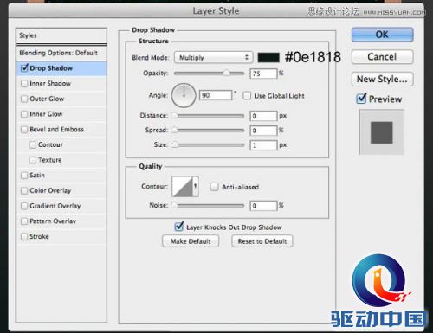Click the Angle dial control
The image size is (433, 333).
(184, 95)
